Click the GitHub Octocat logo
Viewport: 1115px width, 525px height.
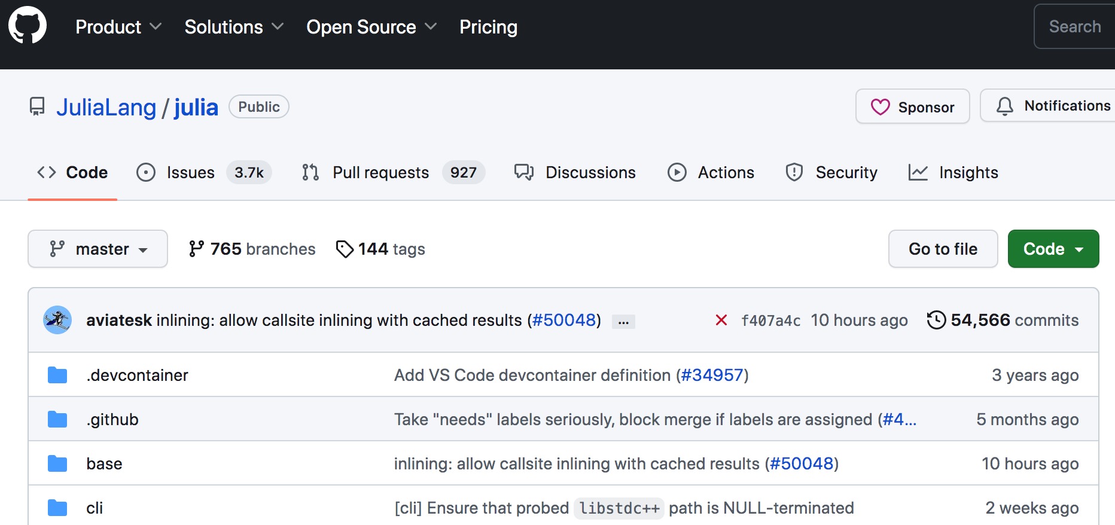click(x=28, y=25)
